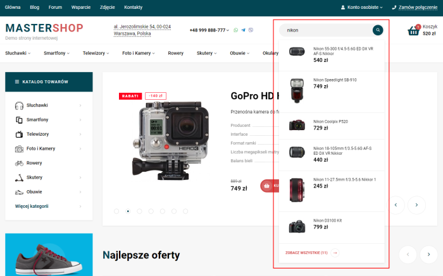Select the second (active) slider dot
The height and width of the screenshot is (276, 443).
128,211
